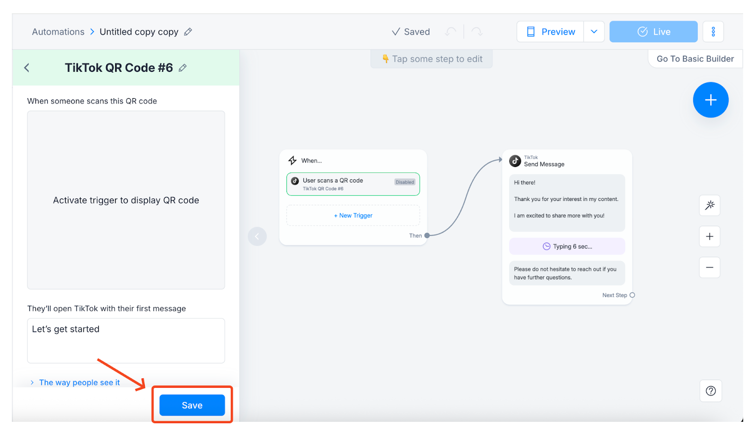Image resolution: width=755 pixels, height=434 pixels.
Task: Click the blue plus add step button
Action: (710, 100)
